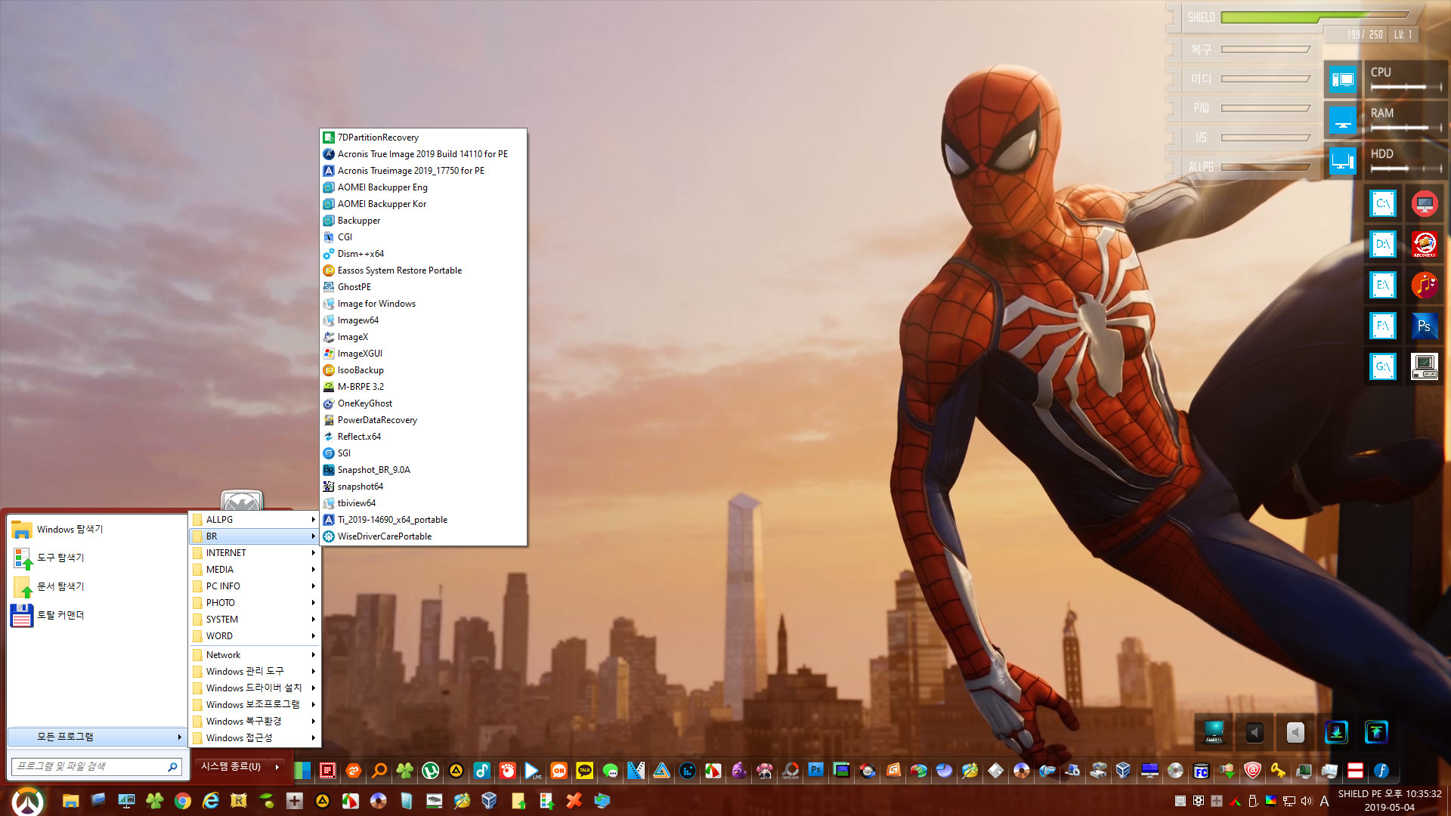Click the 프로그램 및 파일 검색 search box
The image size is (1451, 816).
(x=96, y=766)
